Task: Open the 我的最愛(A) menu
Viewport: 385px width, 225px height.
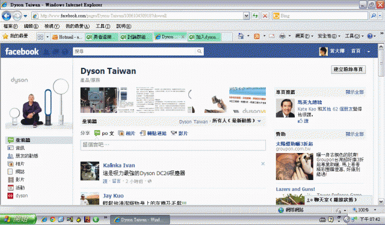Action: tap(78, 26)
